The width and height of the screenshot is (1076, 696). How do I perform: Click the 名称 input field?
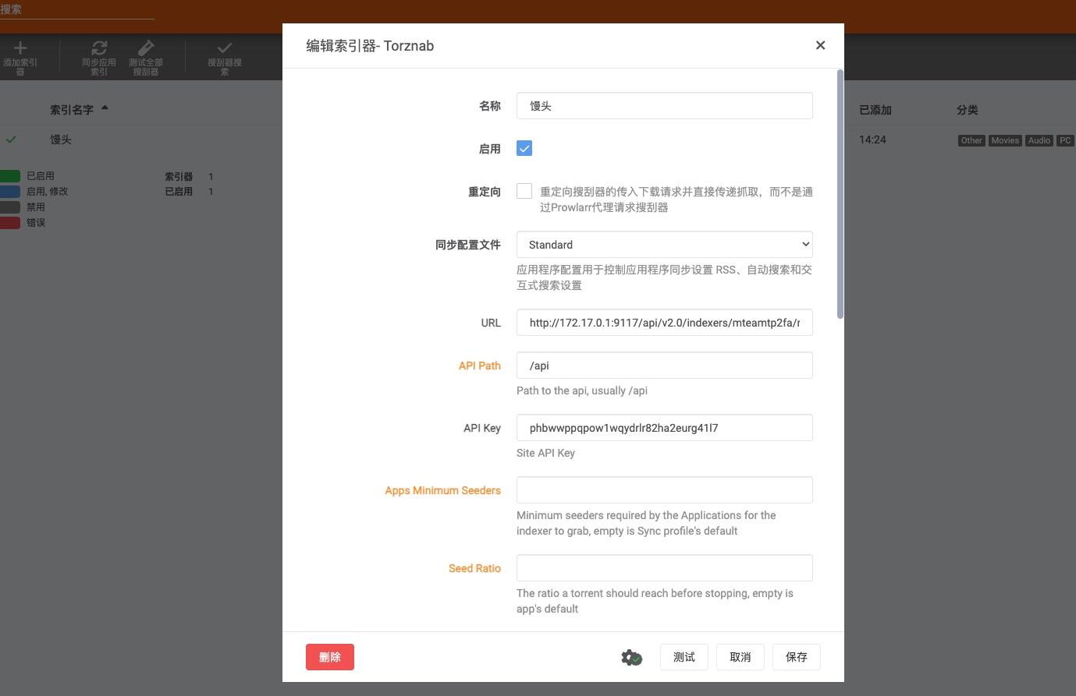(665, 106)
